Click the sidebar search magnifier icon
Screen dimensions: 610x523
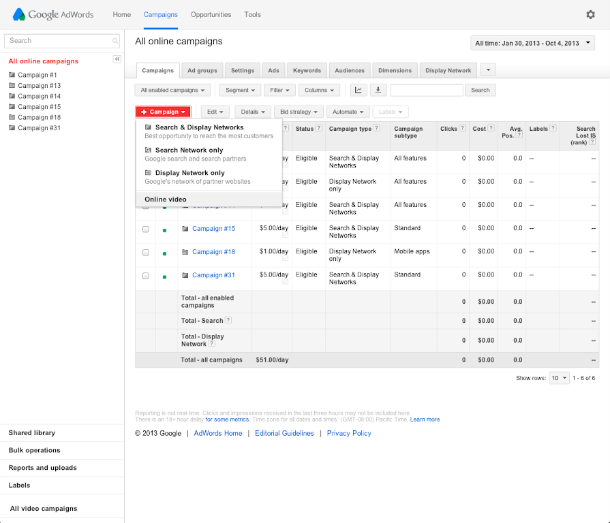115,41
